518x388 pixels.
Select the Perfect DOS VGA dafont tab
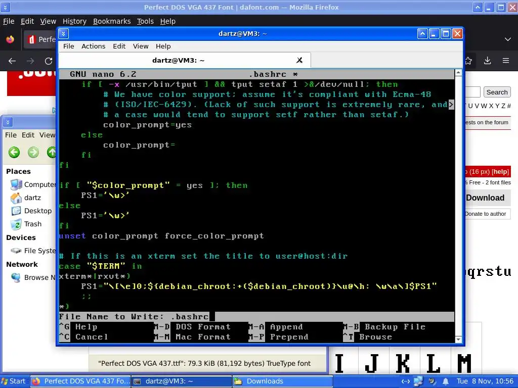tap(39, 39)
